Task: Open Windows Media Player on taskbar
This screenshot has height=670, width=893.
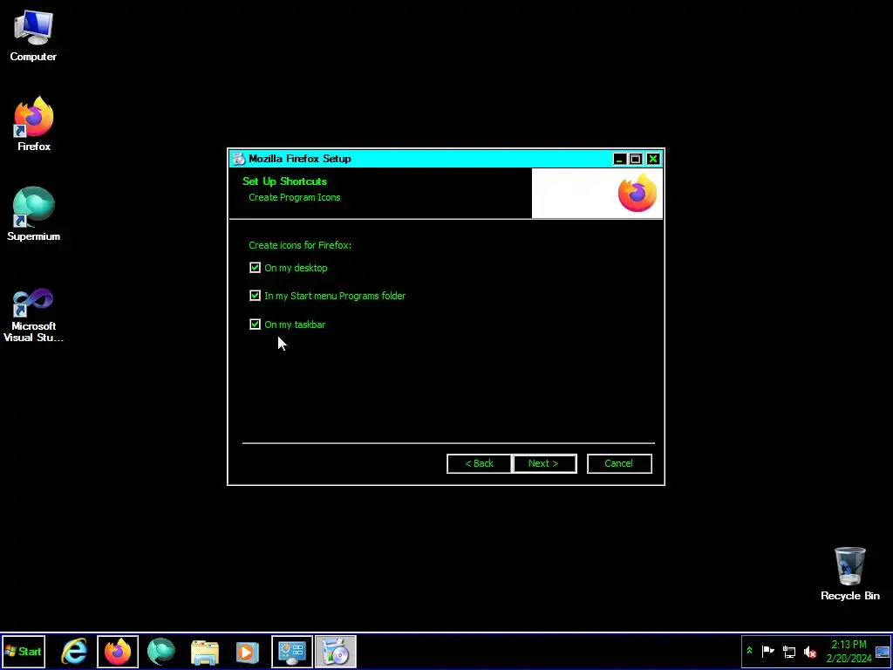Action: pyautogui.click(x=248, y=651)
